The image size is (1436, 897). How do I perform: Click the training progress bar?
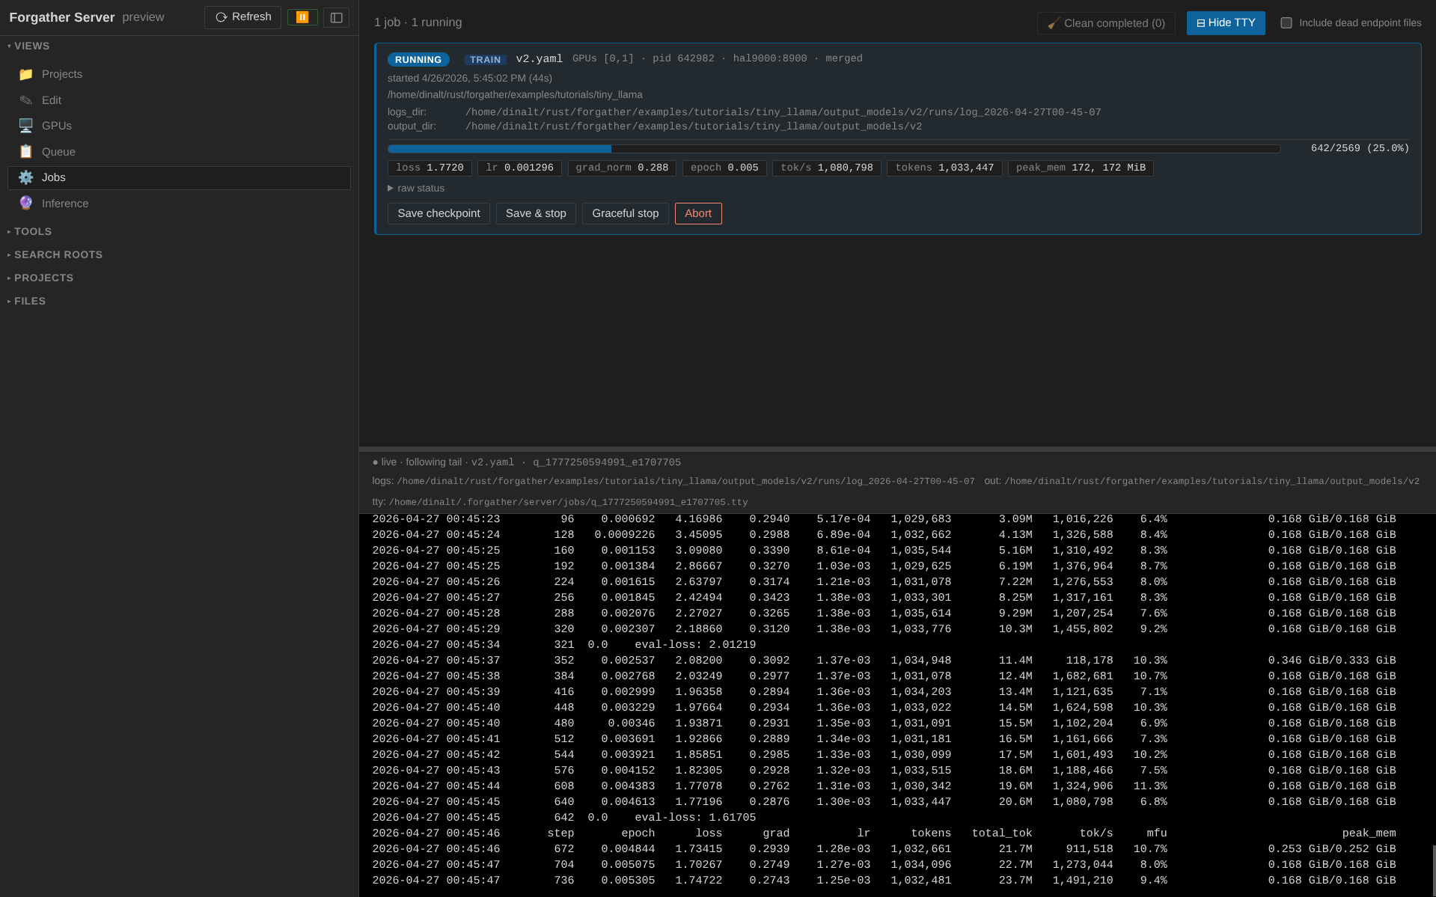(x=834, y=149)
